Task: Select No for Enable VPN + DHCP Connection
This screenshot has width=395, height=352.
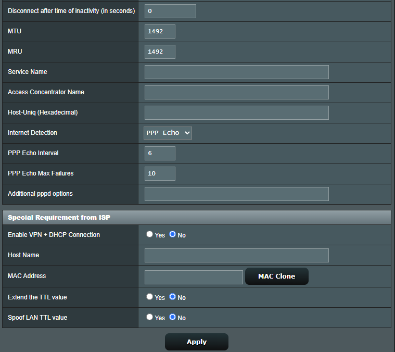Action: (x=173, y=235)
